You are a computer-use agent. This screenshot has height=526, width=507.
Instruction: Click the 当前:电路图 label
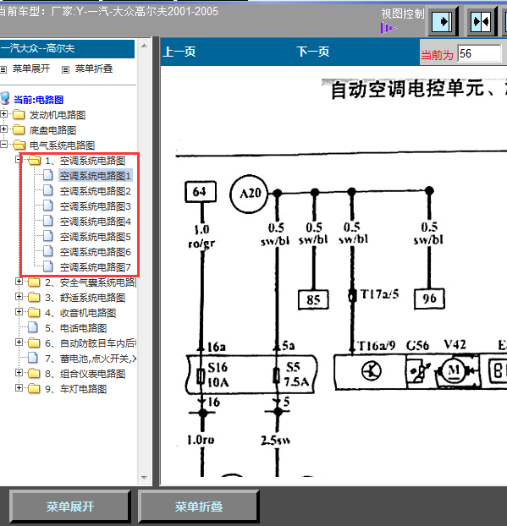coord(38,99)
